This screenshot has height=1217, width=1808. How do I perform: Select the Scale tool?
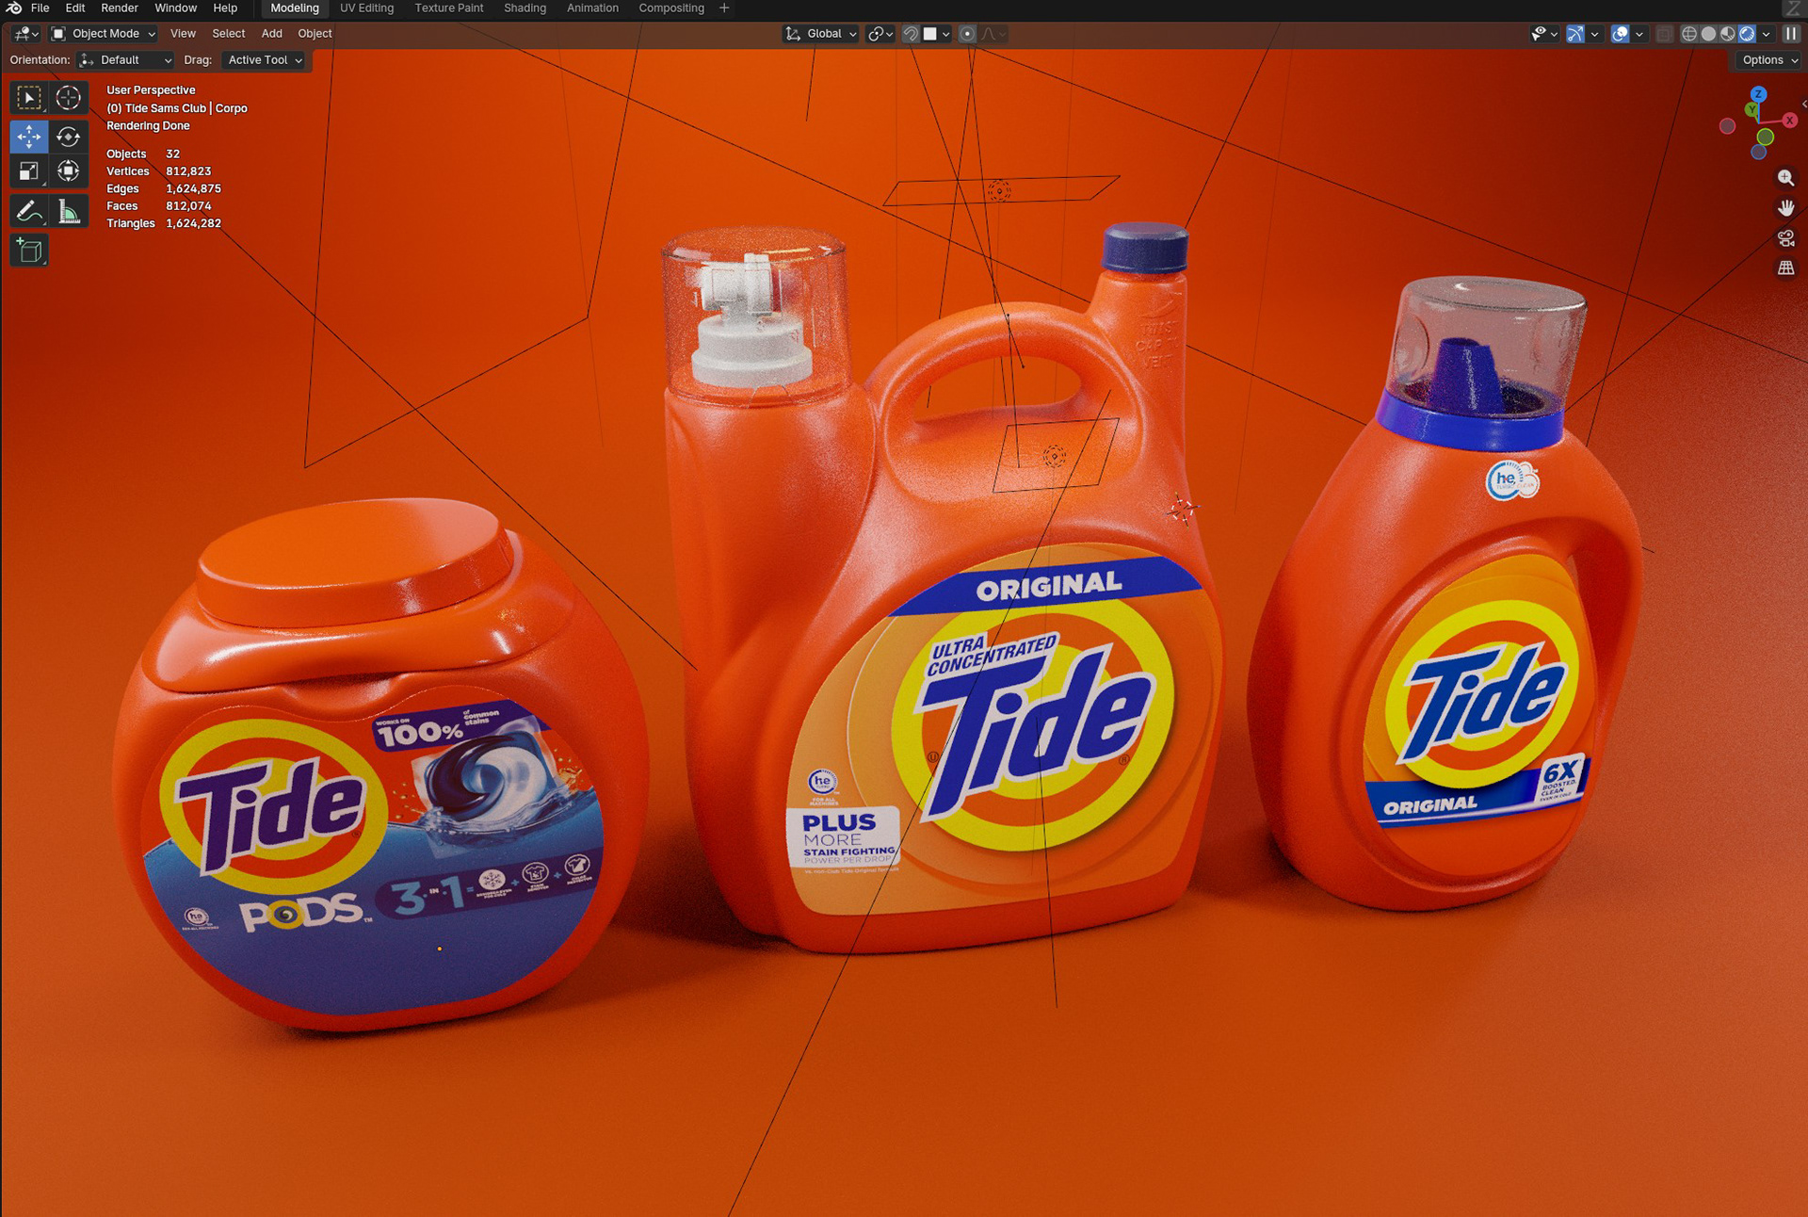[28, 171]
